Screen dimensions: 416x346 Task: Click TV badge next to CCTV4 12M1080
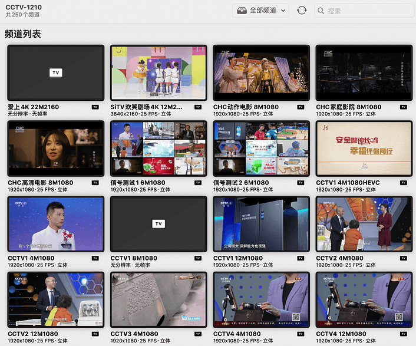pos(404,334)
